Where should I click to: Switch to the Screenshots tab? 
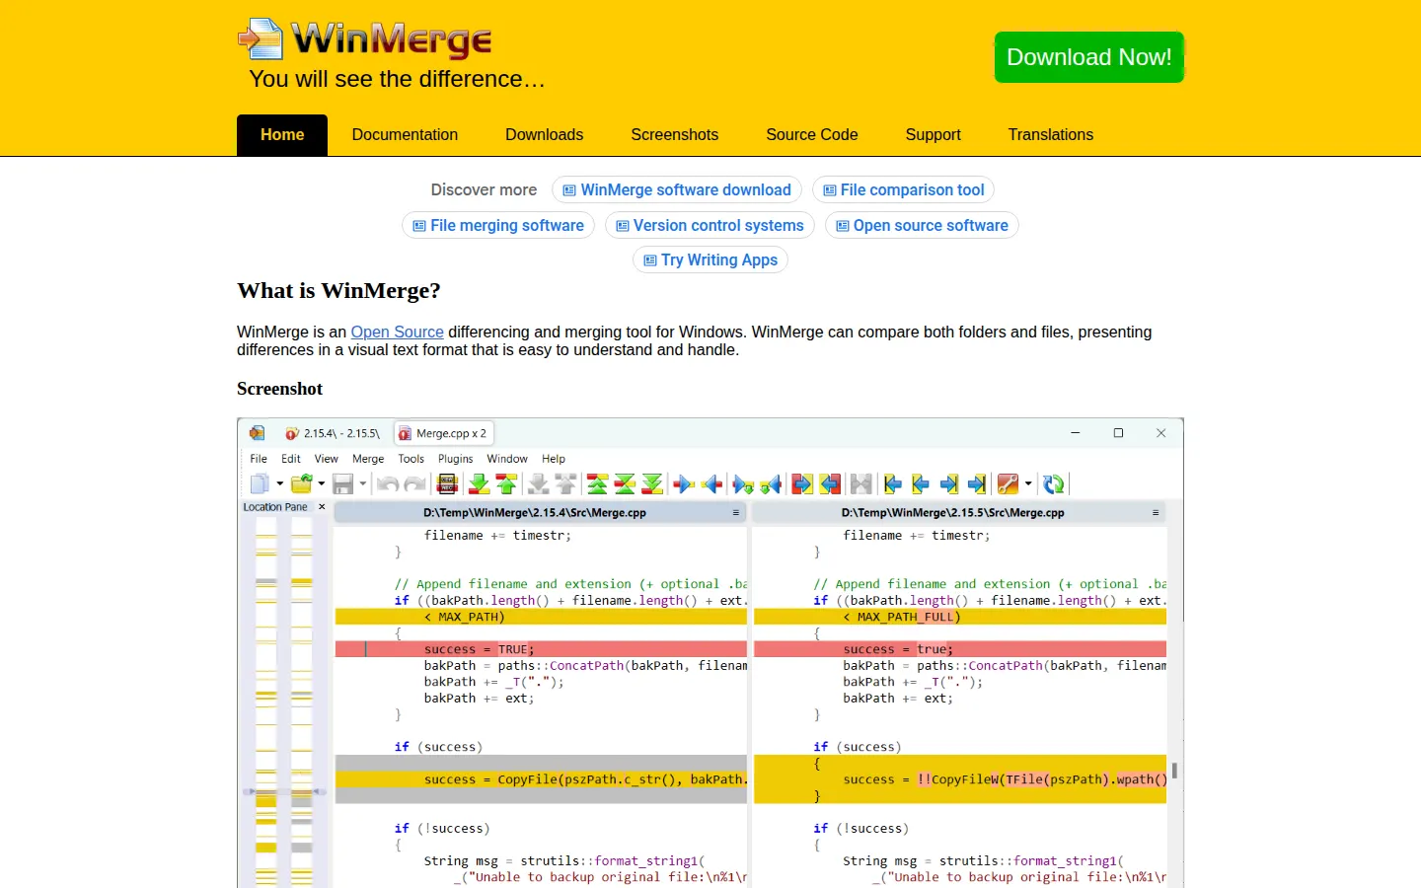coord(675,135)
